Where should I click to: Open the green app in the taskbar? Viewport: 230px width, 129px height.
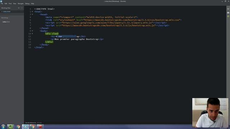pyautogui.click(x=10, y=126)
